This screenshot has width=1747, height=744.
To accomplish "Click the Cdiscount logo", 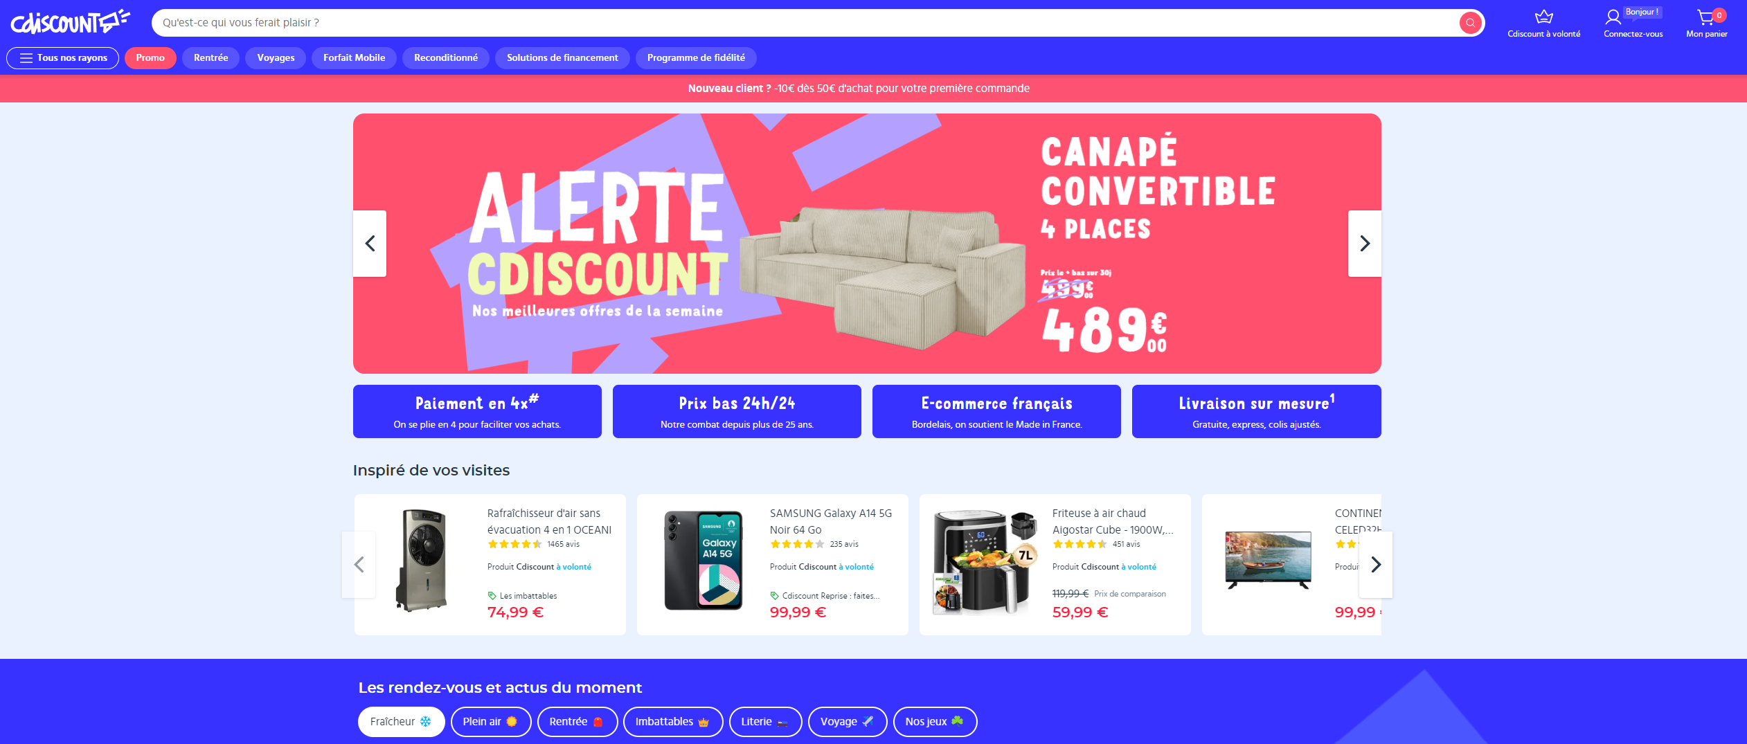I will click(x=70, y=23).
